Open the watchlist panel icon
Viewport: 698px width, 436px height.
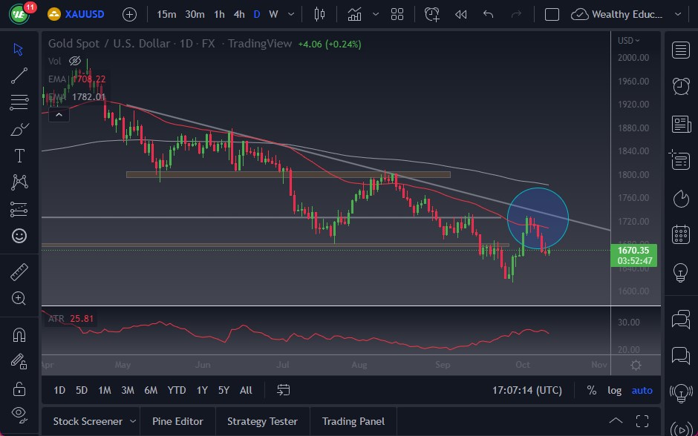click(x=680, y=50)
